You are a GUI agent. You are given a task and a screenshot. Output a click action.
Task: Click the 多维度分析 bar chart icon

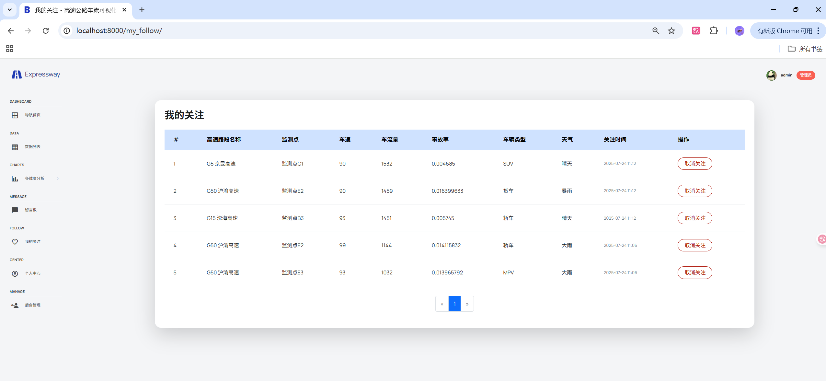[x=15, y=179]
